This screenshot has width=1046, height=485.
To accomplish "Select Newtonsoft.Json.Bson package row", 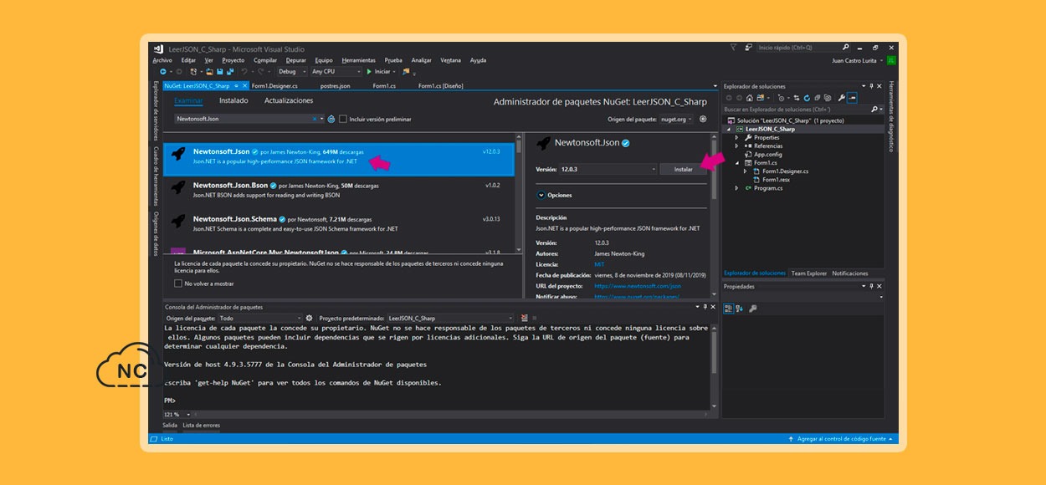I will pos(339,190).
